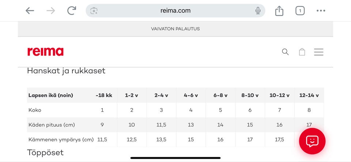351x162 pixels.
Task: Tap the Töppöset section heading
Action: 45,153
